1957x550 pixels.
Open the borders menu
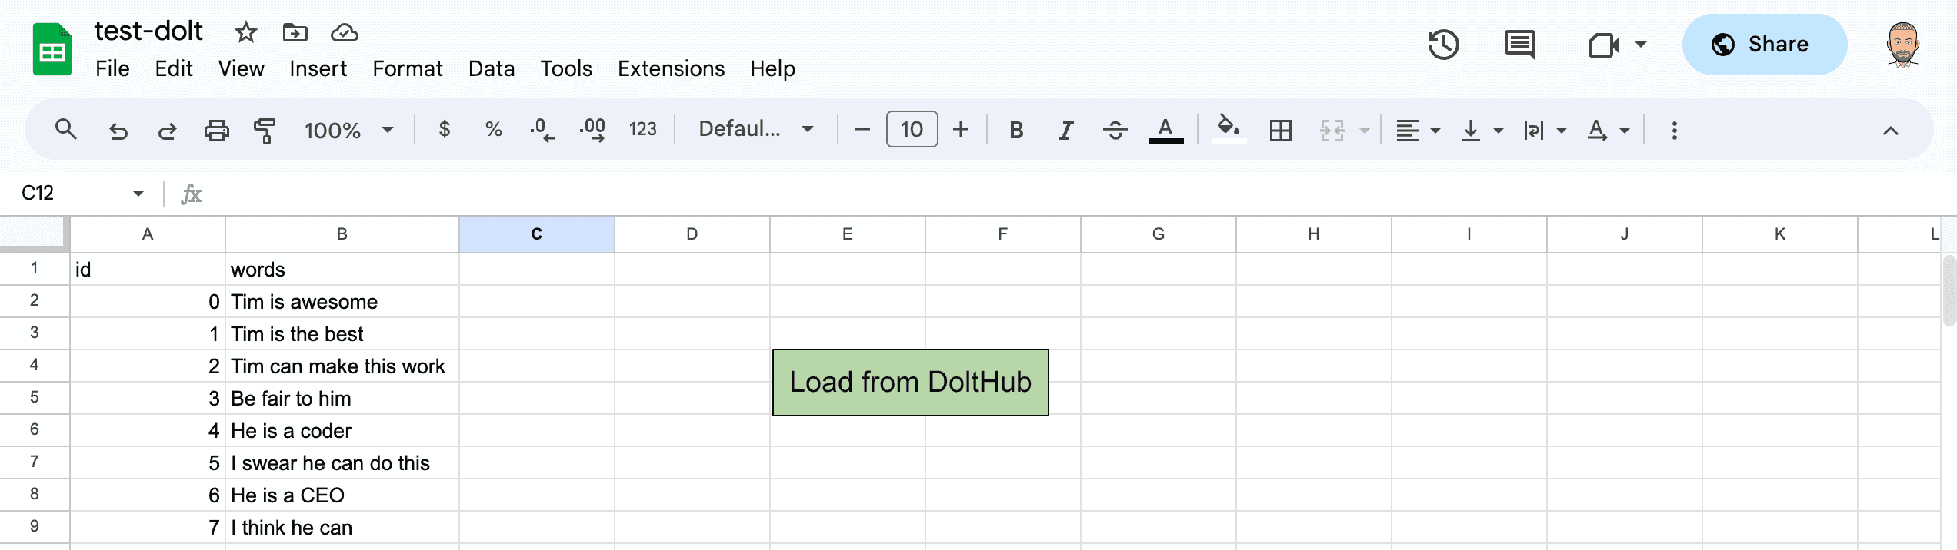point(1281,130)
